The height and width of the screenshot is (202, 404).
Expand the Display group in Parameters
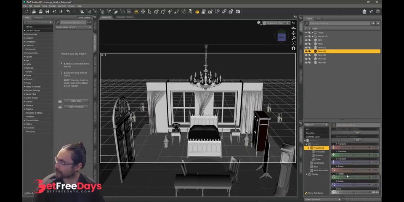[x=307, y=174]
